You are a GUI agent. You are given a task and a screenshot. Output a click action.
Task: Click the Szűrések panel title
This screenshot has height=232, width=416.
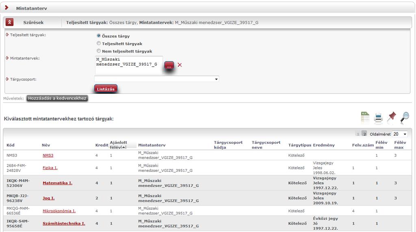click(33, 23)
